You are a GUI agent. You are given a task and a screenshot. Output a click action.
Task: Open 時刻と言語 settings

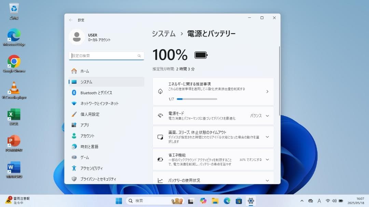click(88, 147)
